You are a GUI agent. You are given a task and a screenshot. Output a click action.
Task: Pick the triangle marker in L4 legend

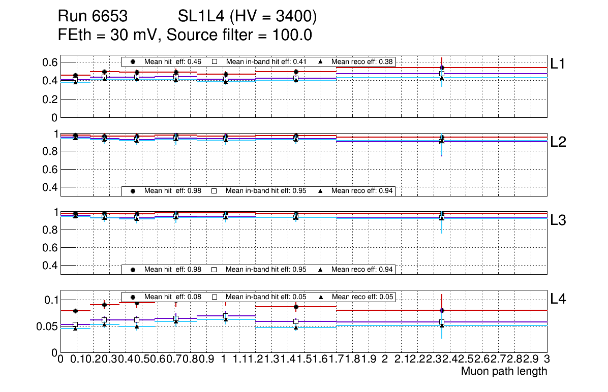pos(320,297)
